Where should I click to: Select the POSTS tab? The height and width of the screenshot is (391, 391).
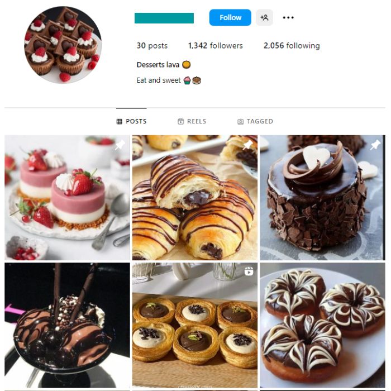click(x=131, y=121)
